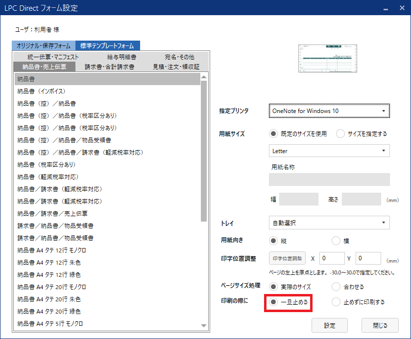Click the 閉じる button

pyautogui.click(x=380, y=325)
